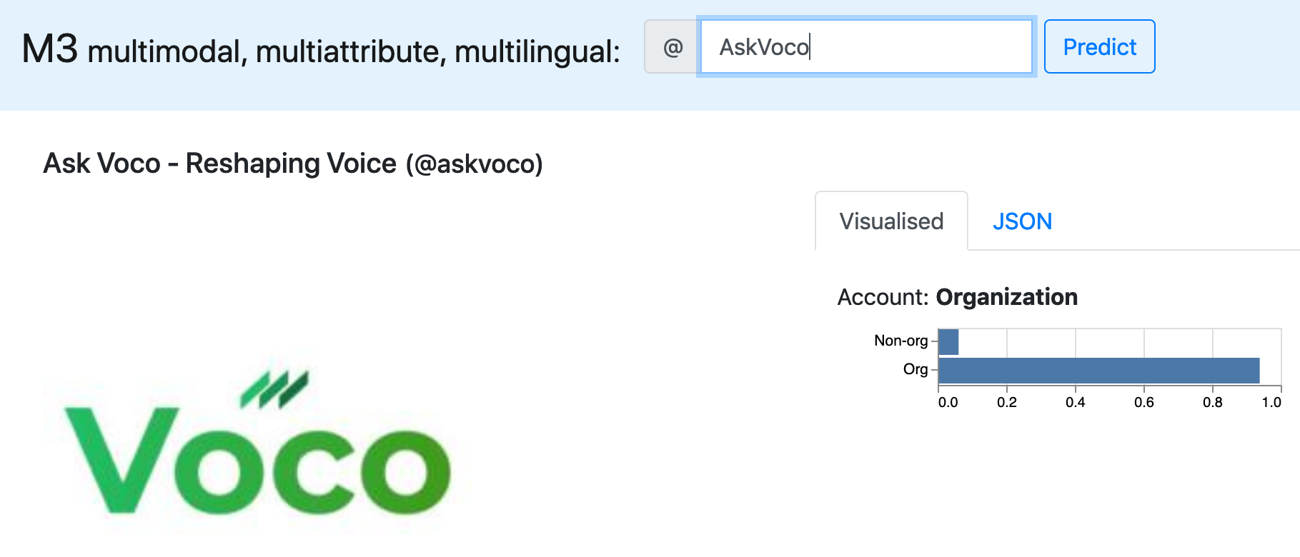
Task: Click the 0.4 axis tick label
Action: click(1076, 402)
